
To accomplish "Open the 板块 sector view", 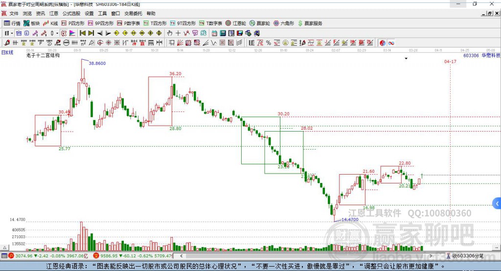I will pos(31,23).
